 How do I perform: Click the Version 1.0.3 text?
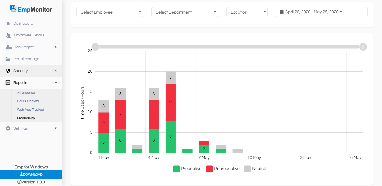[x=33, y=182]
